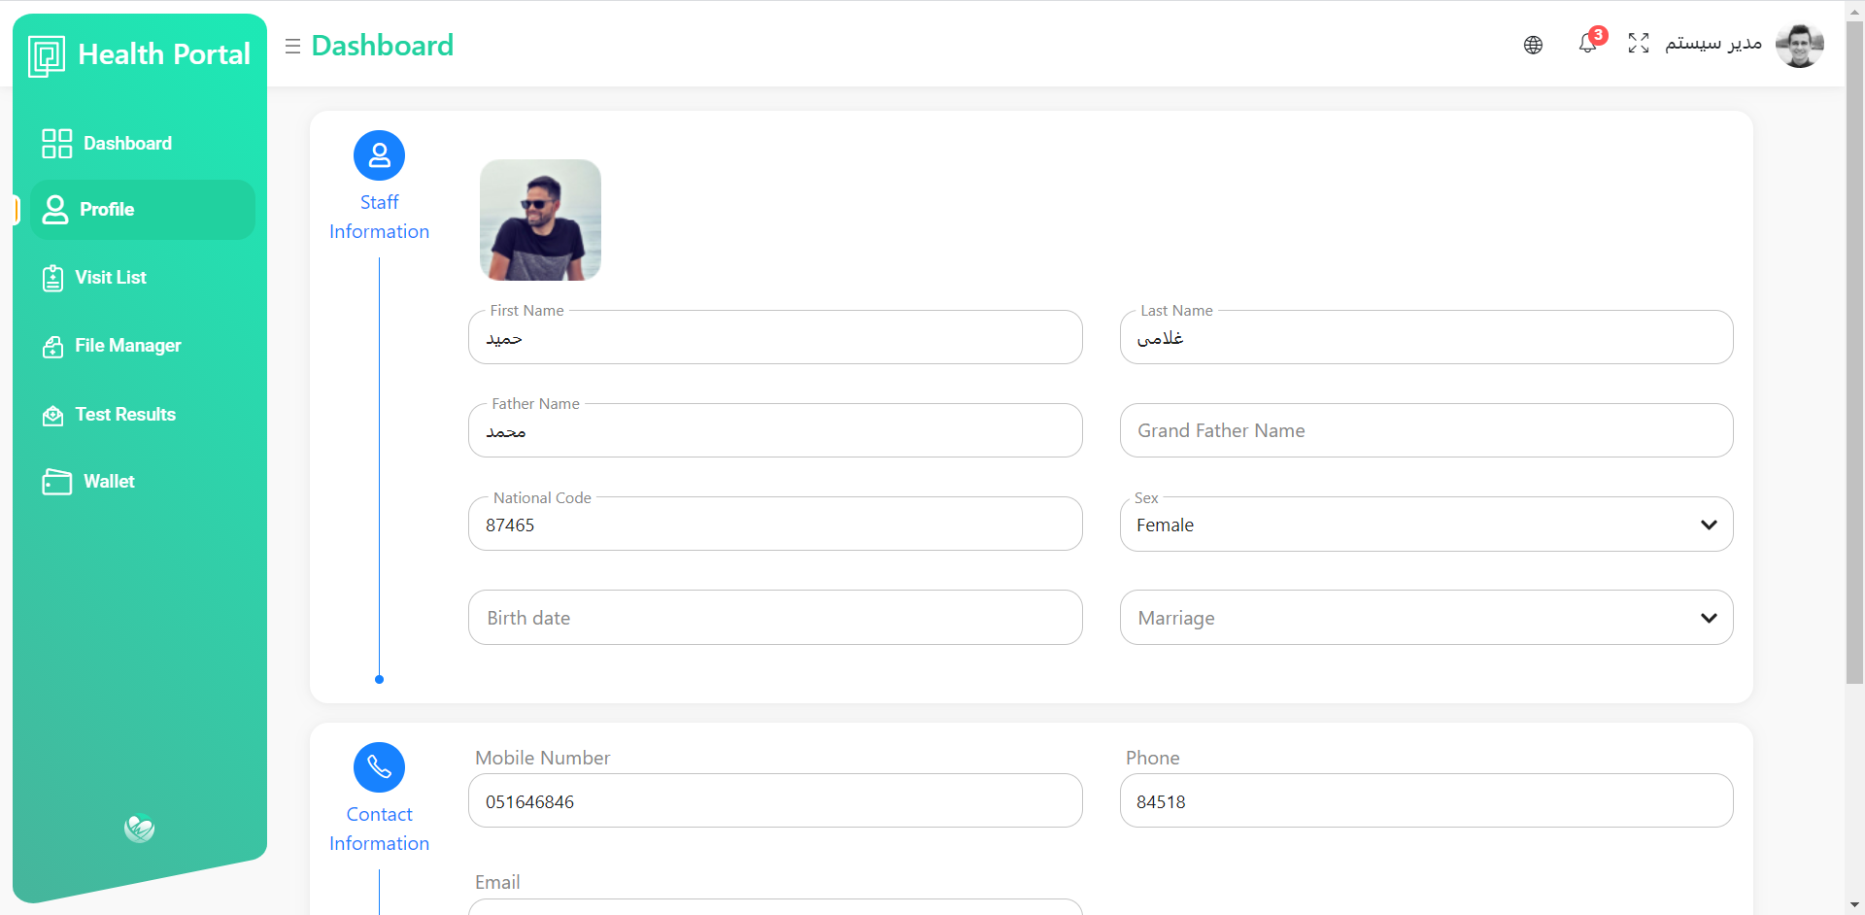Click the Last Name input field
Viewport: 1865px width, 915px height.
tap(1426, 337)
